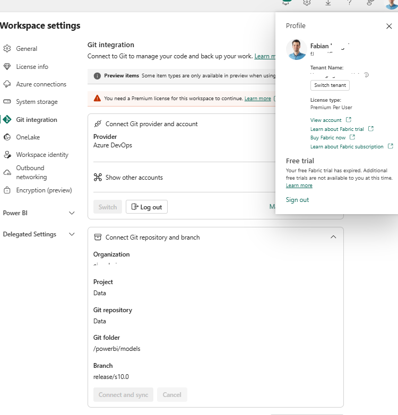Open OneLake settings

(x=28, y=137)
